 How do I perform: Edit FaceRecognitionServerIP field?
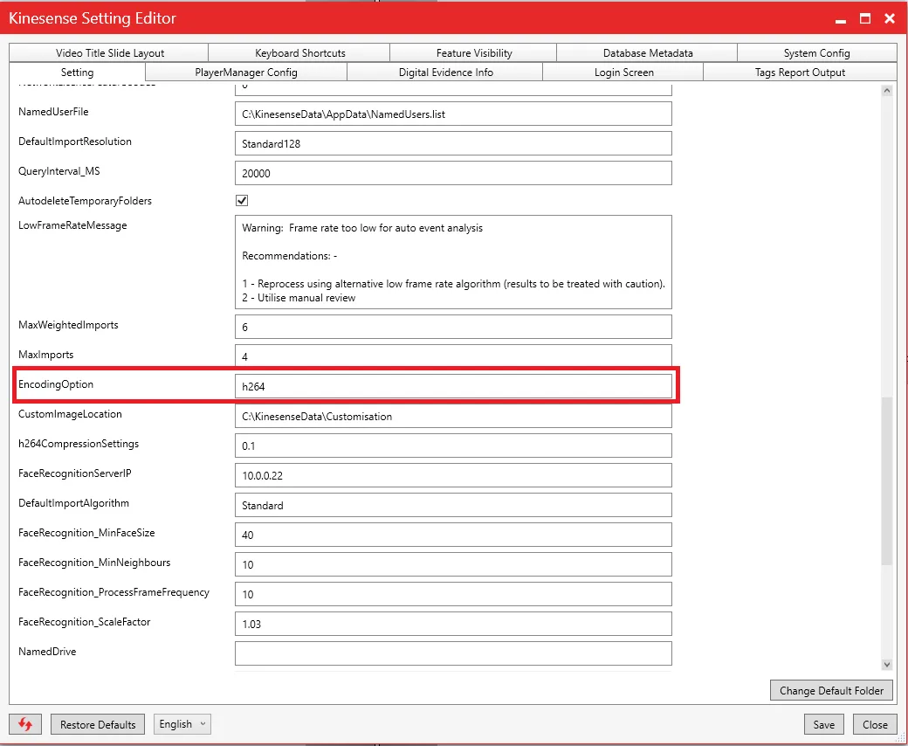point(453,475)
